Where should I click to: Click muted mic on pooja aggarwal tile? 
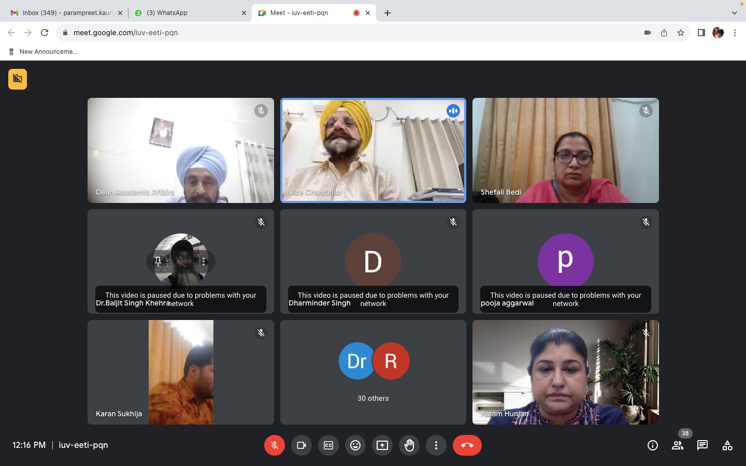(x=646, y=222)
